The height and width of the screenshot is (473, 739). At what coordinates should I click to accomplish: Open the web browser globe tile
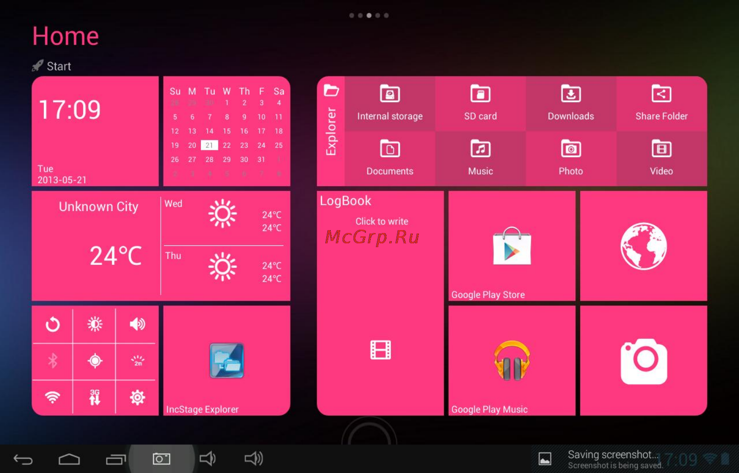pos(644,246)
